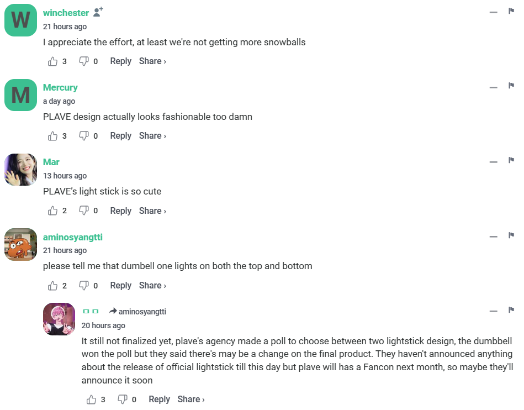Image resolution: width=524 pixels, height=410 pixels.
Task: Collapse winchester's comment with the minus icon
Action: click(494, 12)
